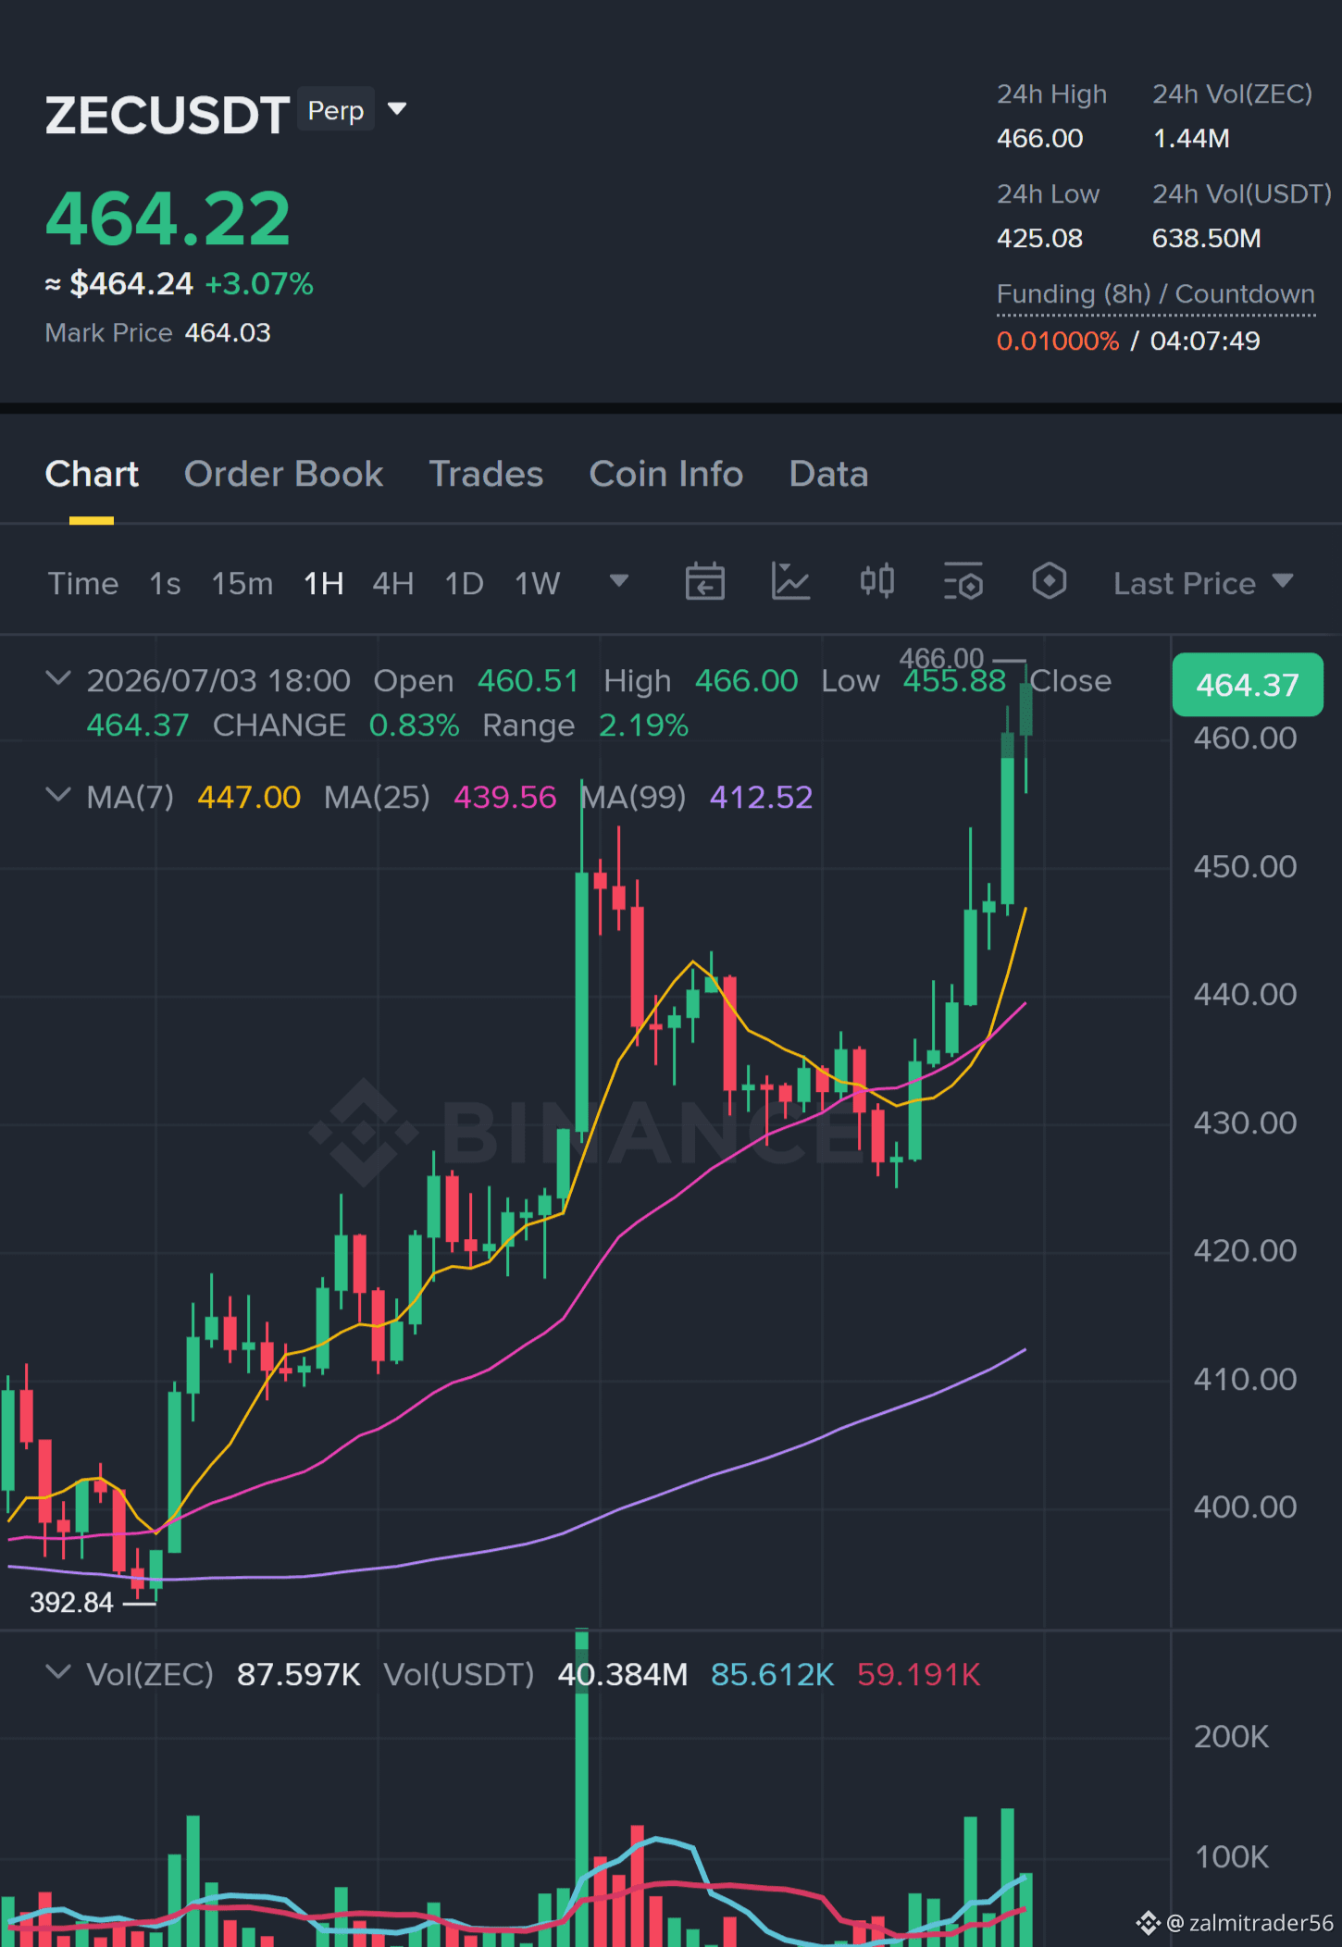Tap the 0.01000% funding rate
The height and width of the screenshot is (1947, 1342).
[1058, 341]
